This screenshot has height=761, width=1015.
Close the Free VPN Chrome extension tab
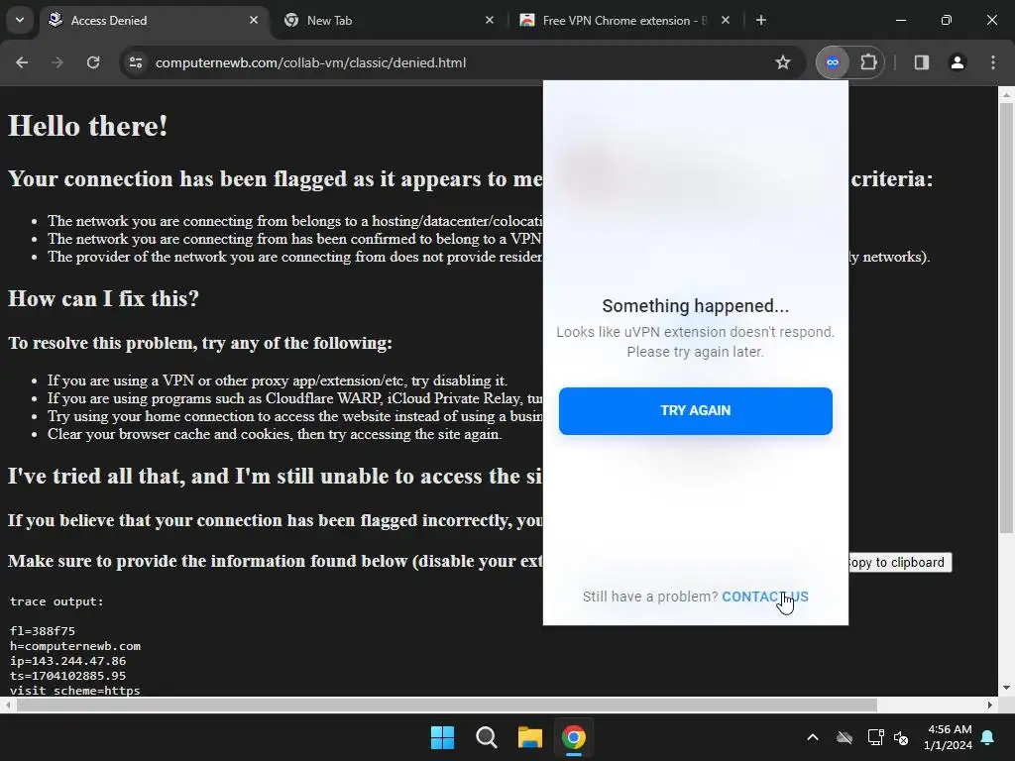click(x=726, y=21)
